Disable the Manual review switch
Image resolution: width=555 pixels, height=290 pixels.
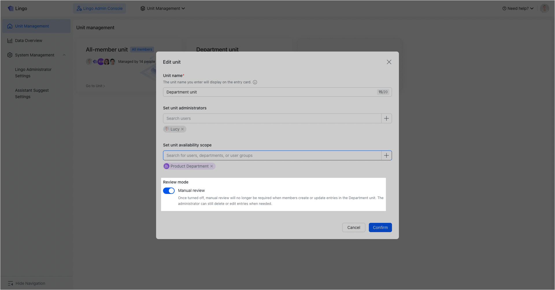pos(169,191)
